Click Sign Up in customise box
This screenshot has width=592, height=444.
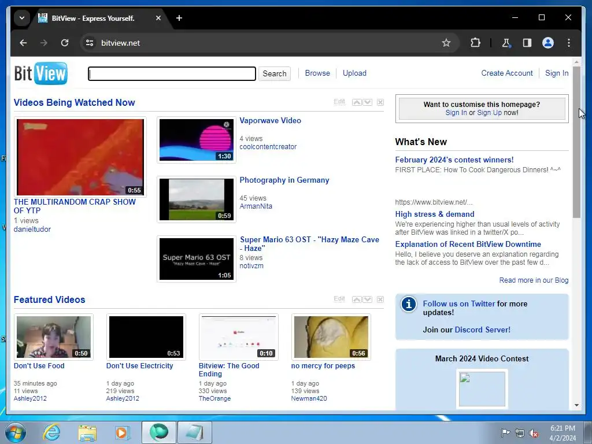(489, 113)
